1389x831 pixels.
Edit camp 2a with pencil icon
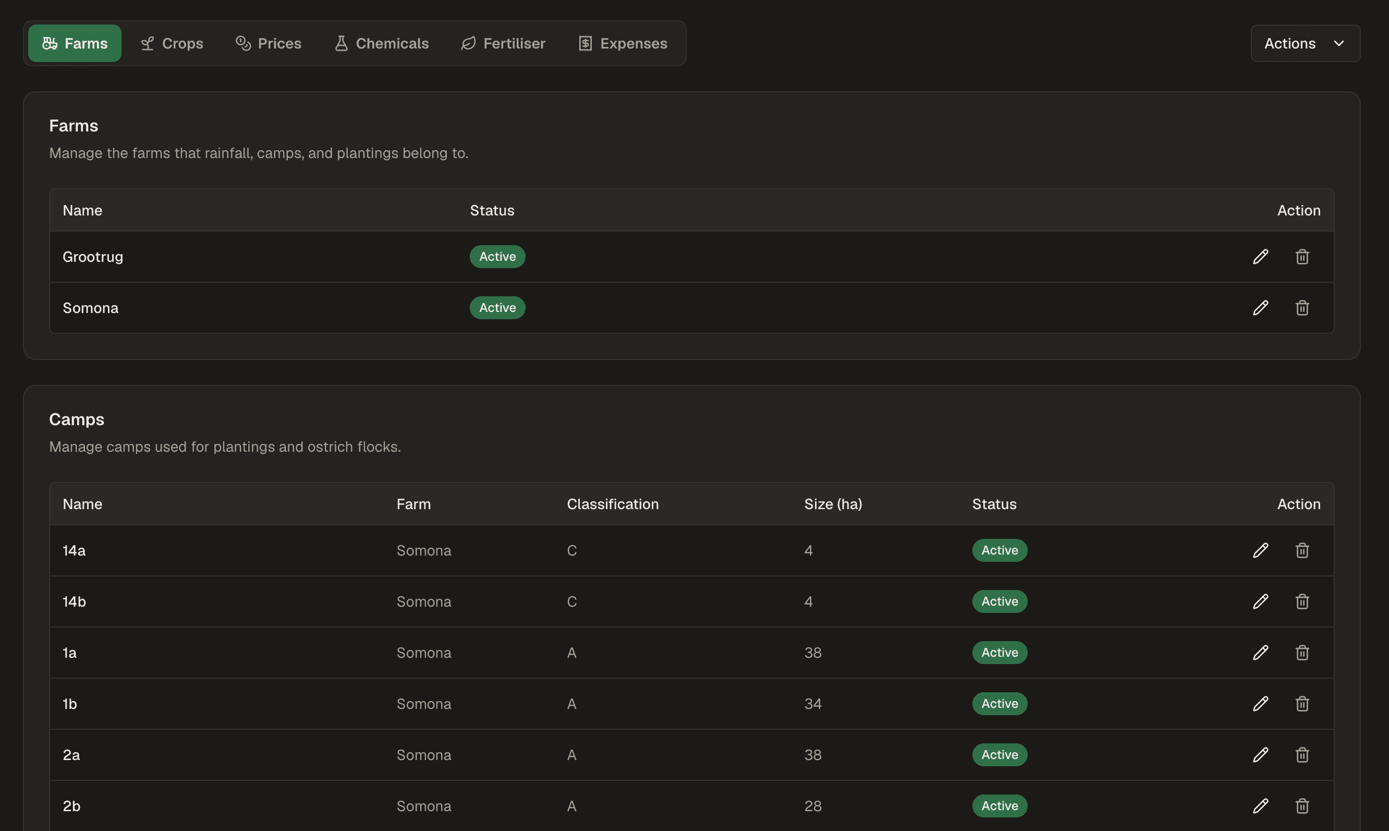[x=1260, y=755]
